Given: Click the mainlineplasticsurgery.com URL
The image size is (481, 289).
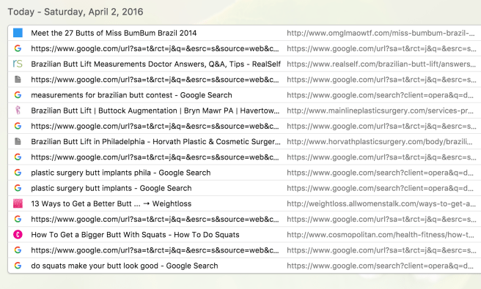Looking at the screenshot, I should 381,110.
